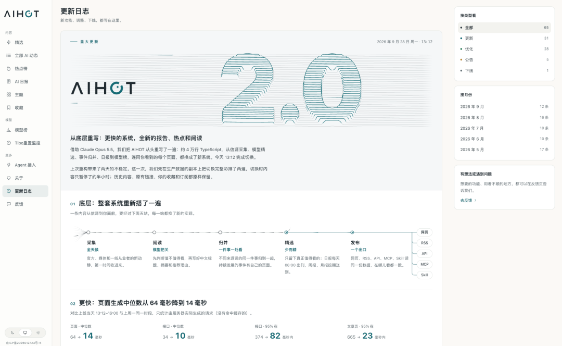
Task: Open Tibo重置监控 history icon
Action: pos(9,143)
